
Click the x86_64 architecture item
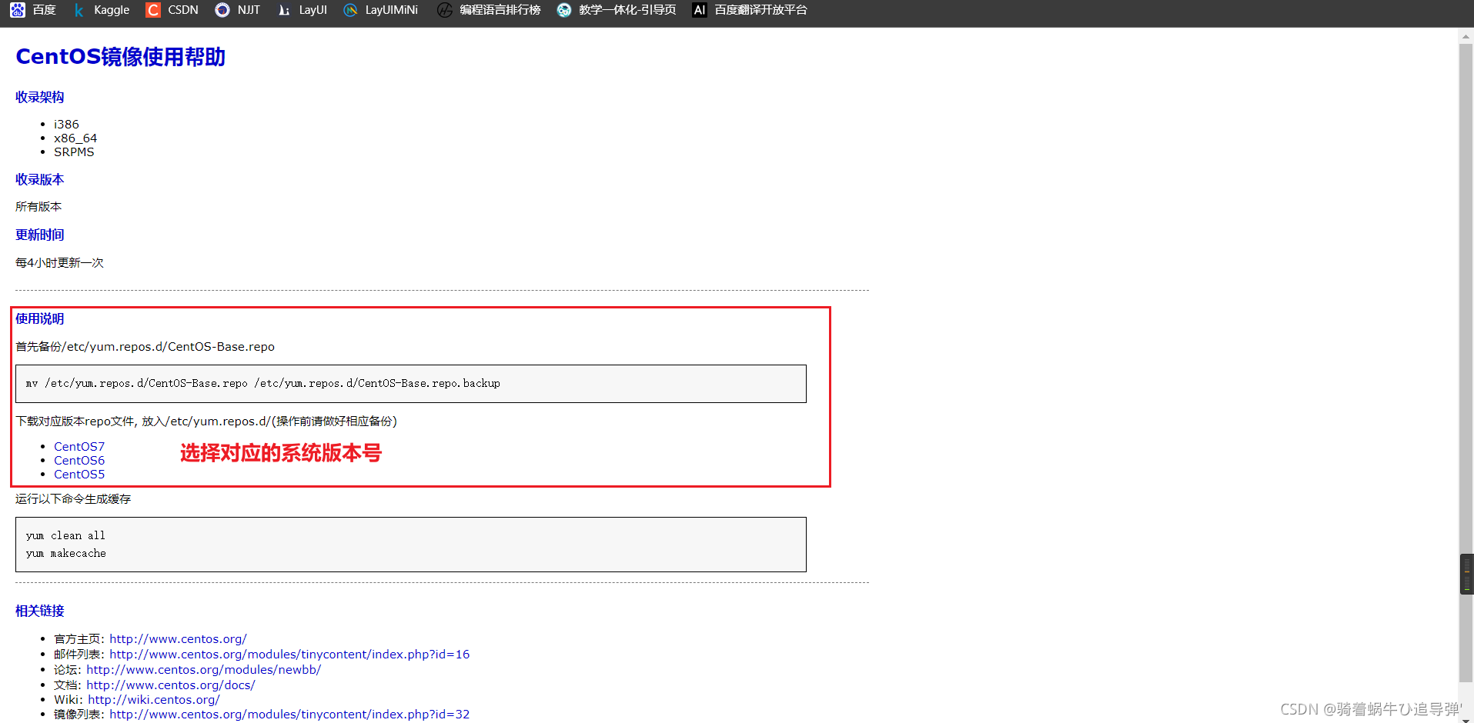pos(75,138)
